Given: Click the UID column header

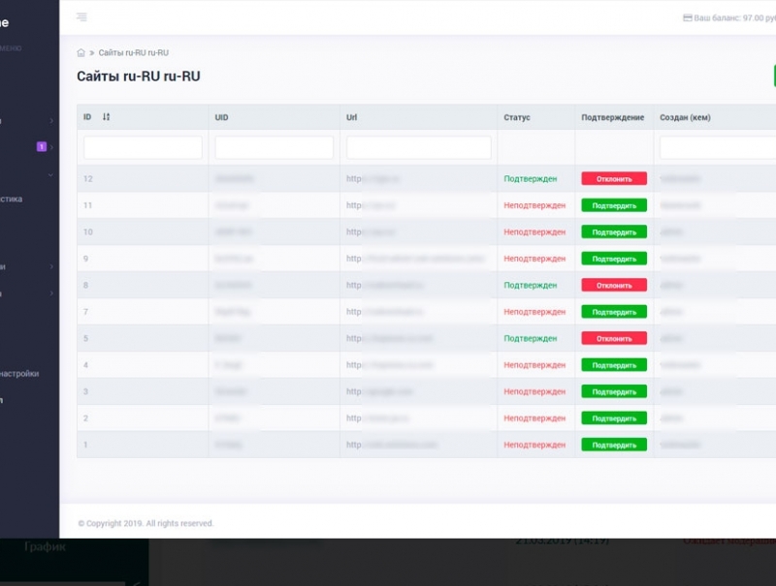Looking at the screenshot, I should (x=221, y=117).
